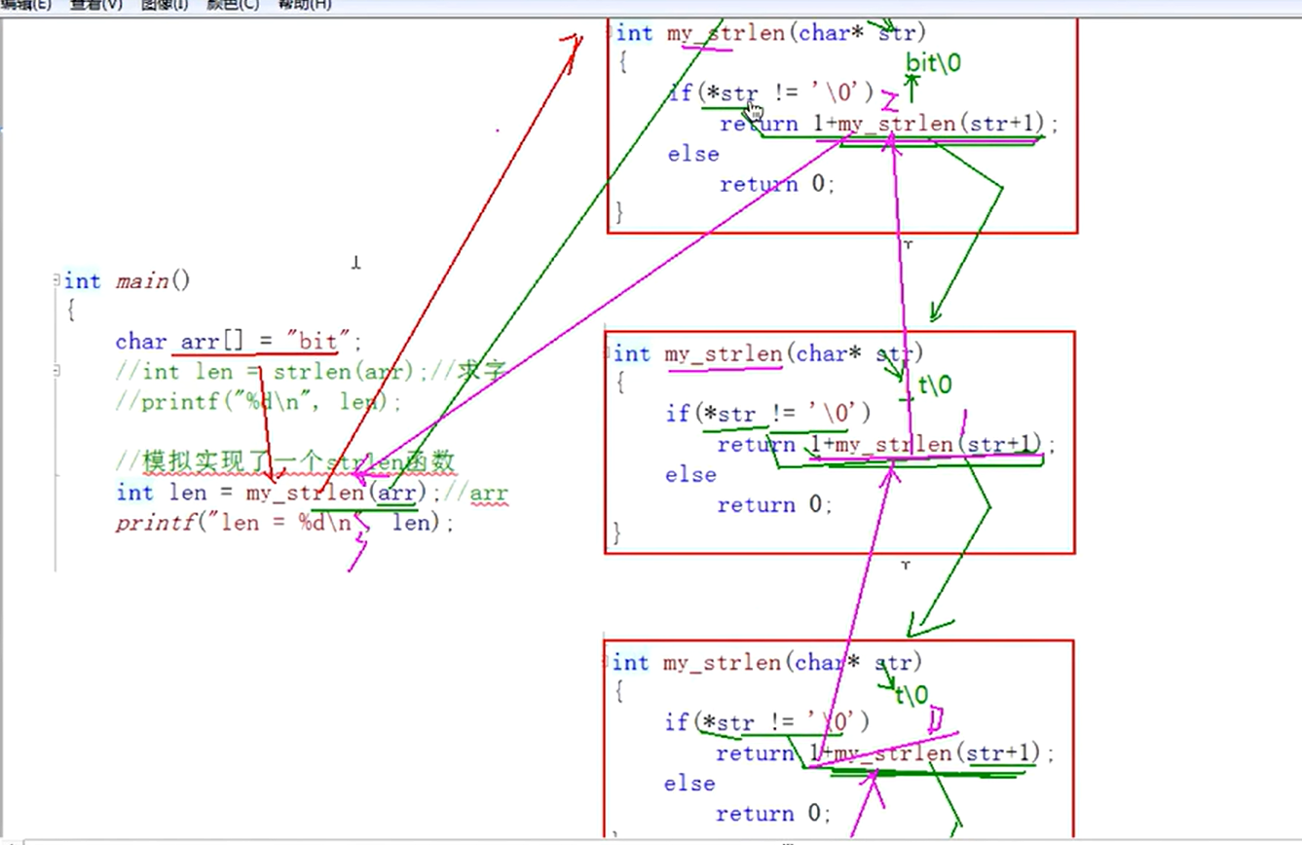Image resolution: width=1302 pixels, height=845 pixels.
Task: Click the char arr[] = "bit" line
Action: [x=239, y=342]
